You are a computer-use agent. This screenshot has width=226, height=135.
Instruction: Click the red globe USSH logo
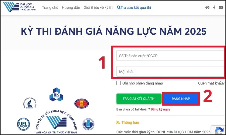(x=82, y=103)
